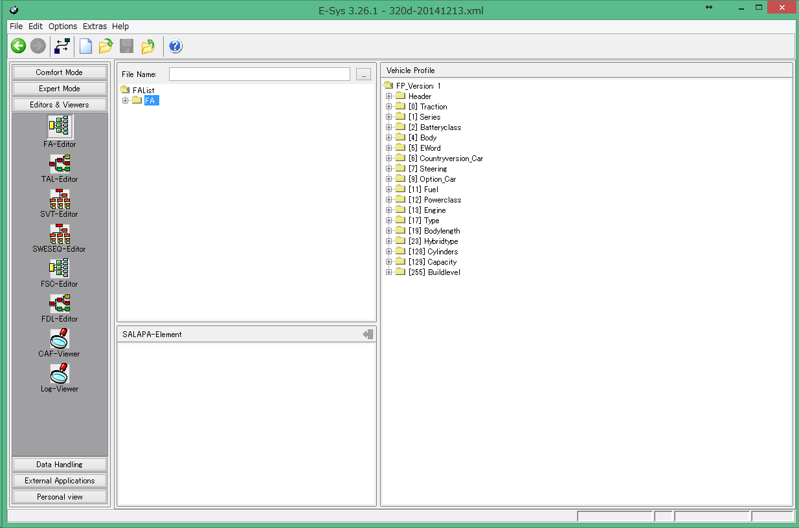
Task: Expand the [23] Hybridtype node
Action: (x=389, y=241)
